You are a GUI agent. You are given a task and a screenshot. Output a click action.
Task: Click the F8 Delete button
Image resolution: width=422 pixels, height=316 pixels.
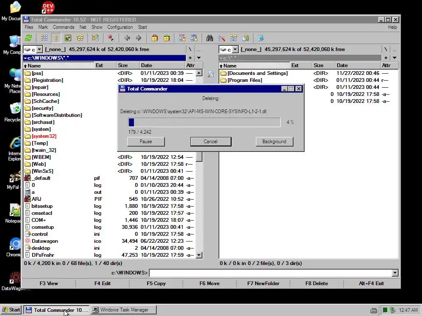point(317,283)
